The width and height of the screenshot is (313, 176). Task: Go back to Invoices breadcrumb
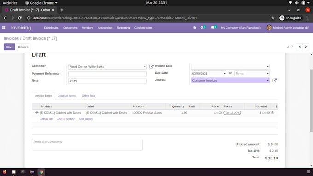(11, 38)
